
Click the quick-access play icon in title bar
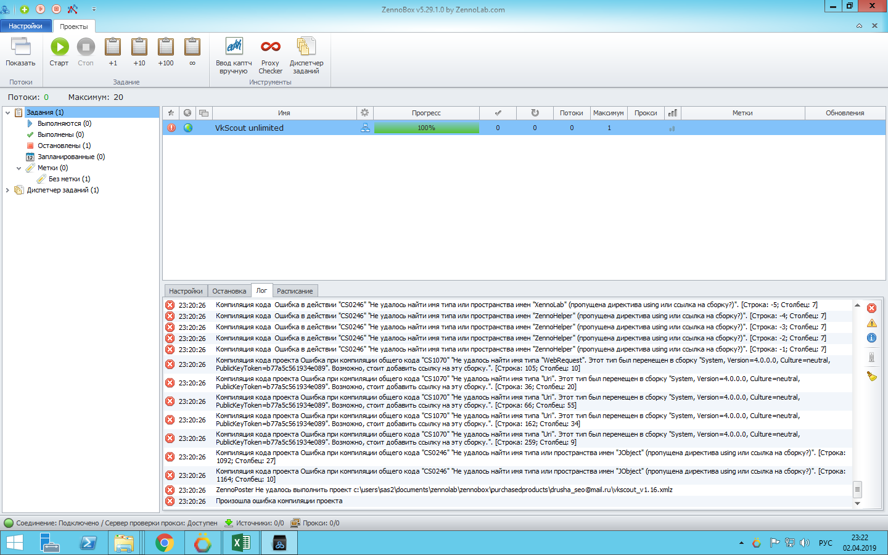click(x=41, y=9)
